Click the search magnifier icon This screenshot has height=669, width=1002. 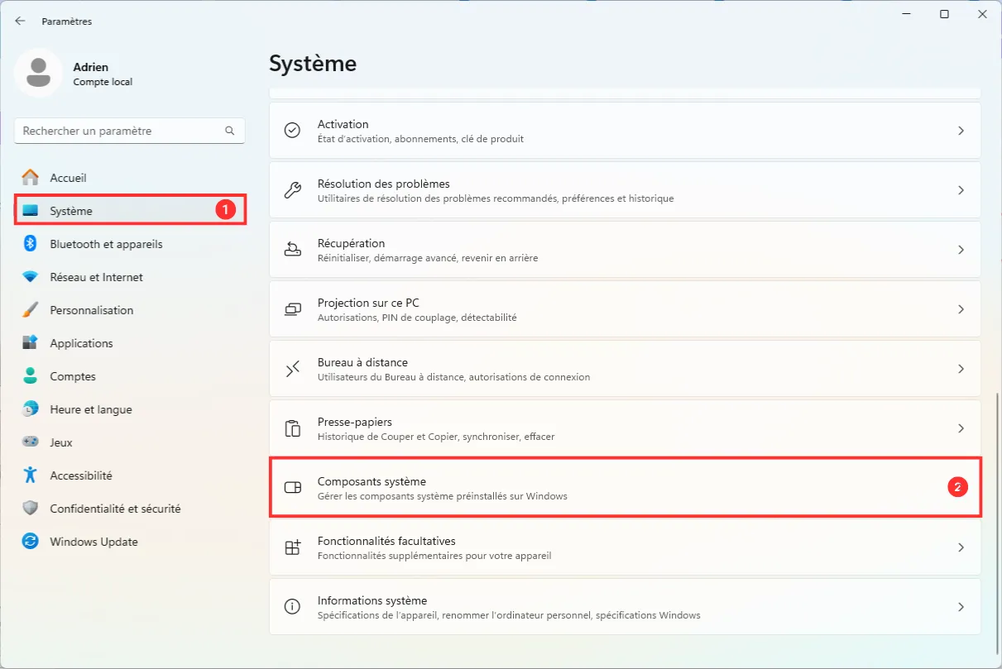(230, 131)
